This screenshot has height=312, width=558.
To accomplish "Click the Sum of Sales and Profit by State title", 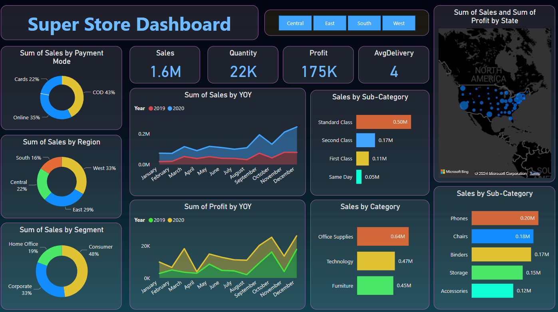I will (x=494, y=16).
